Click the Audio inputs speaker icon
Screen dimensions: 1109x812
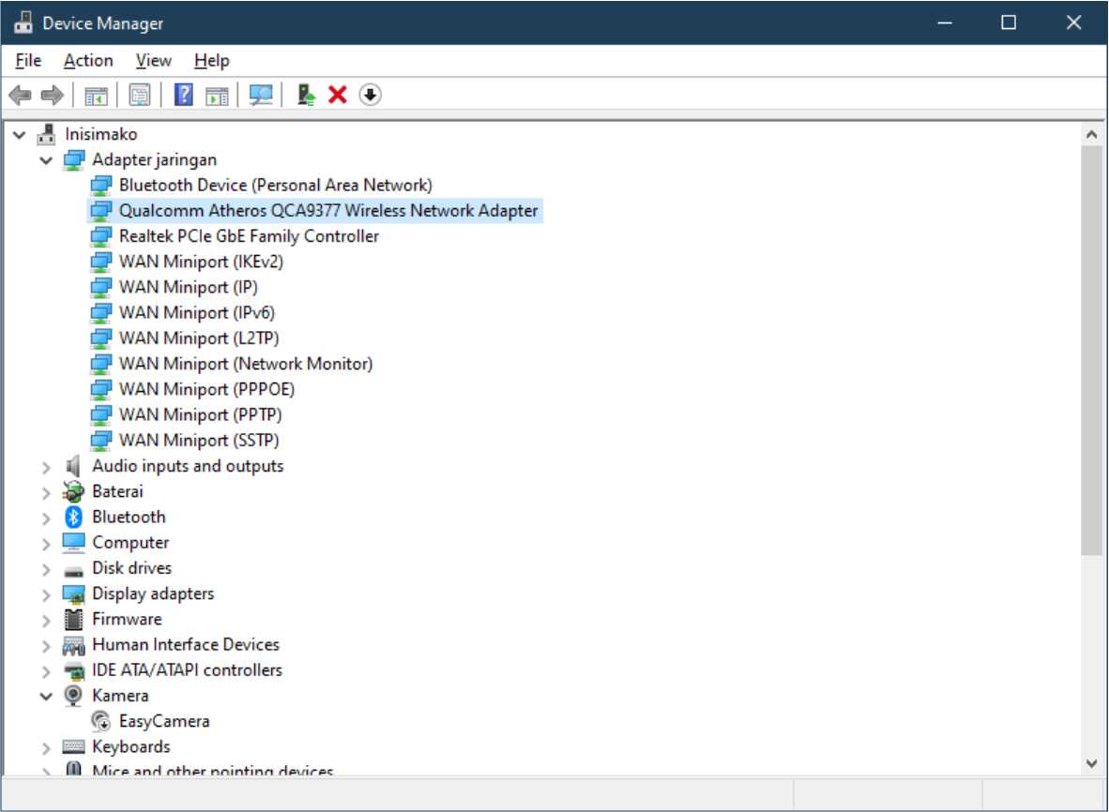coord(73,466)
